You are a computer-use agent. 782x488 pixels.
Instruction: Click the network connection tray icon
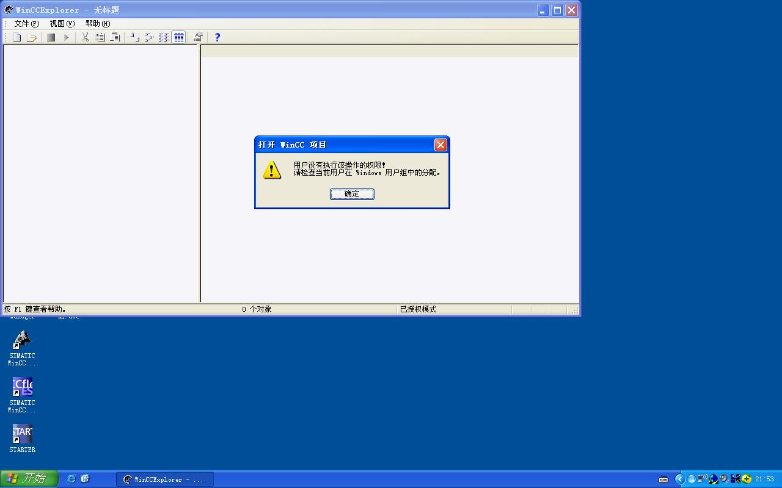pyautogui.click(x=702, y=479)
